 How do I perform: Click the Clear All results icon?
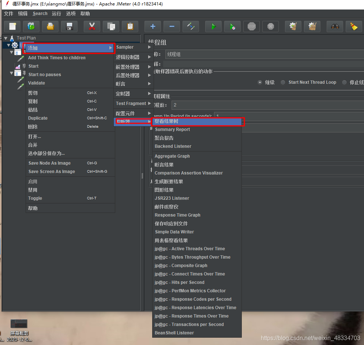tap(312, 26)
